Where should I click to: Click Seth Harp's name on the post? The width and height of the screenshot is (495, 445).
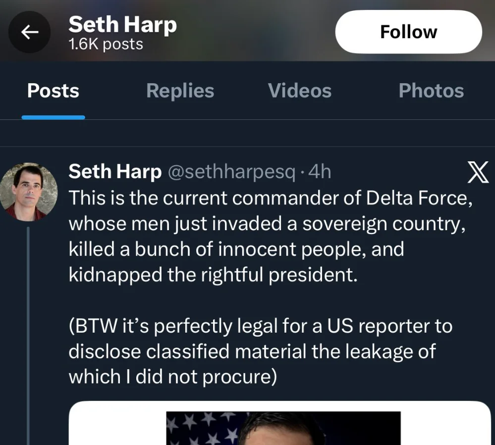tap(115, 172)
